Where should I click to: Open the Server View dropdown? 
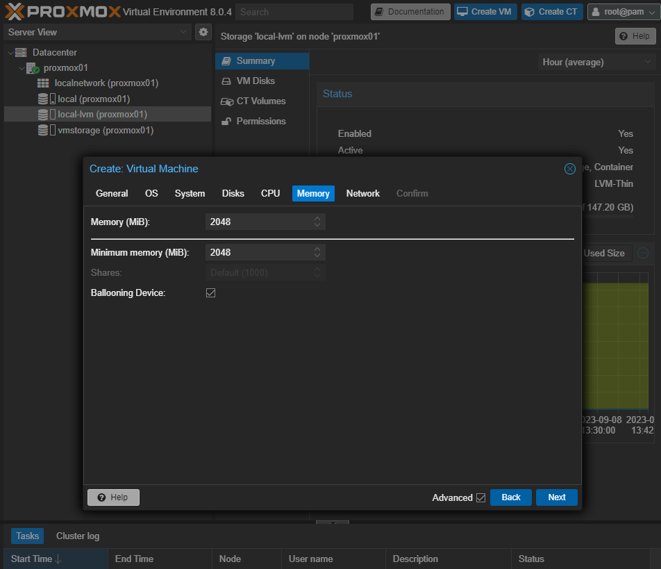point(97,32)
